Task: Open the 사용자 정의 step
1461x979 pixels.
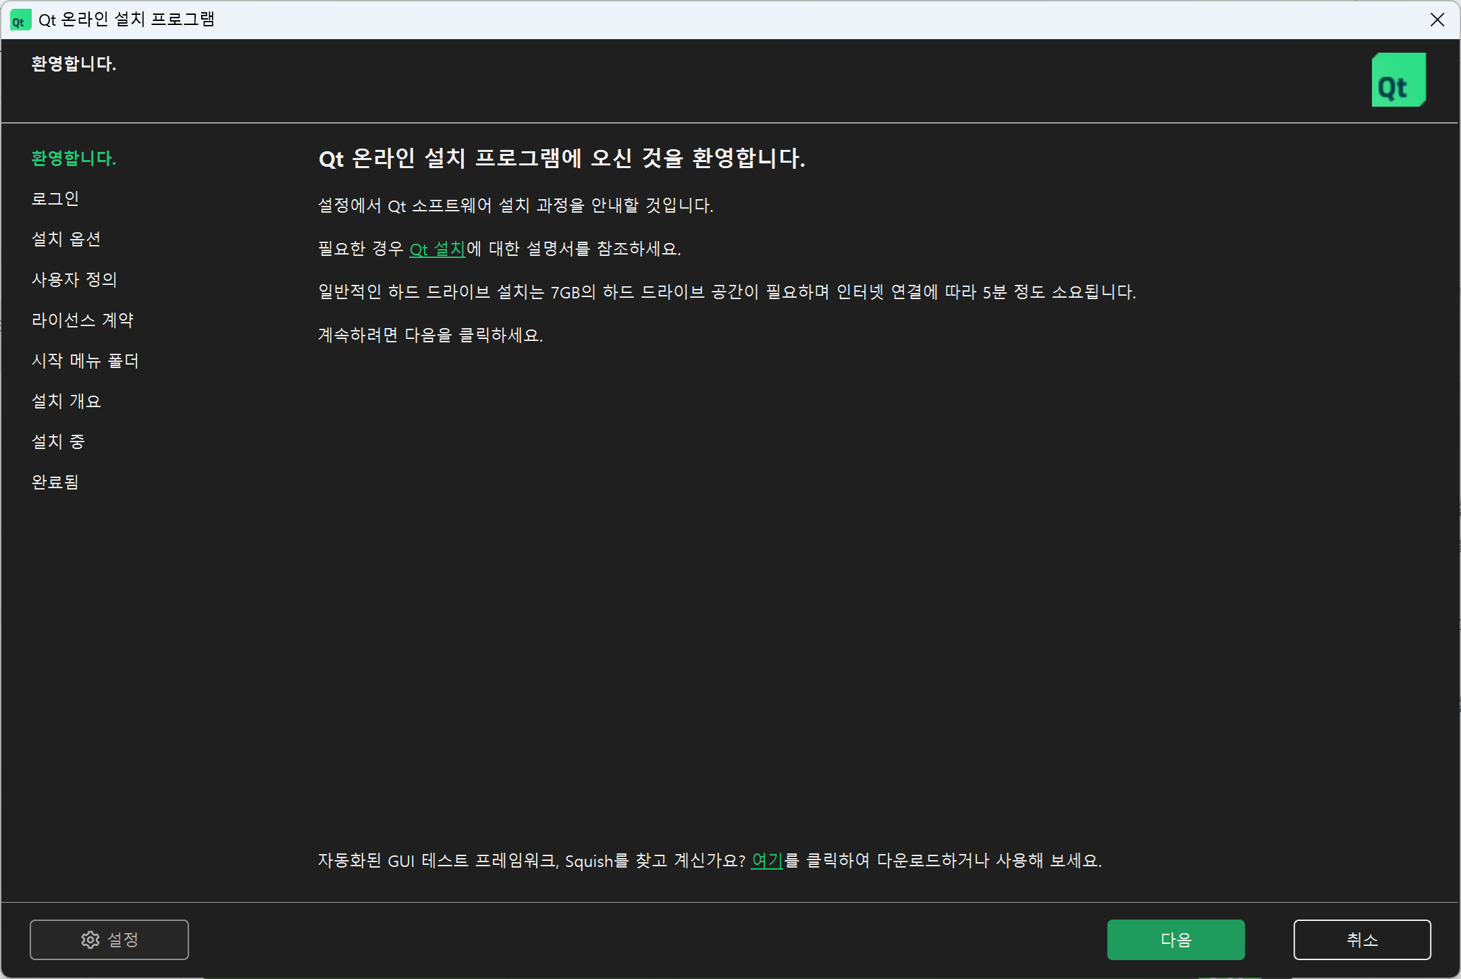Action: [x=75, y=280]
